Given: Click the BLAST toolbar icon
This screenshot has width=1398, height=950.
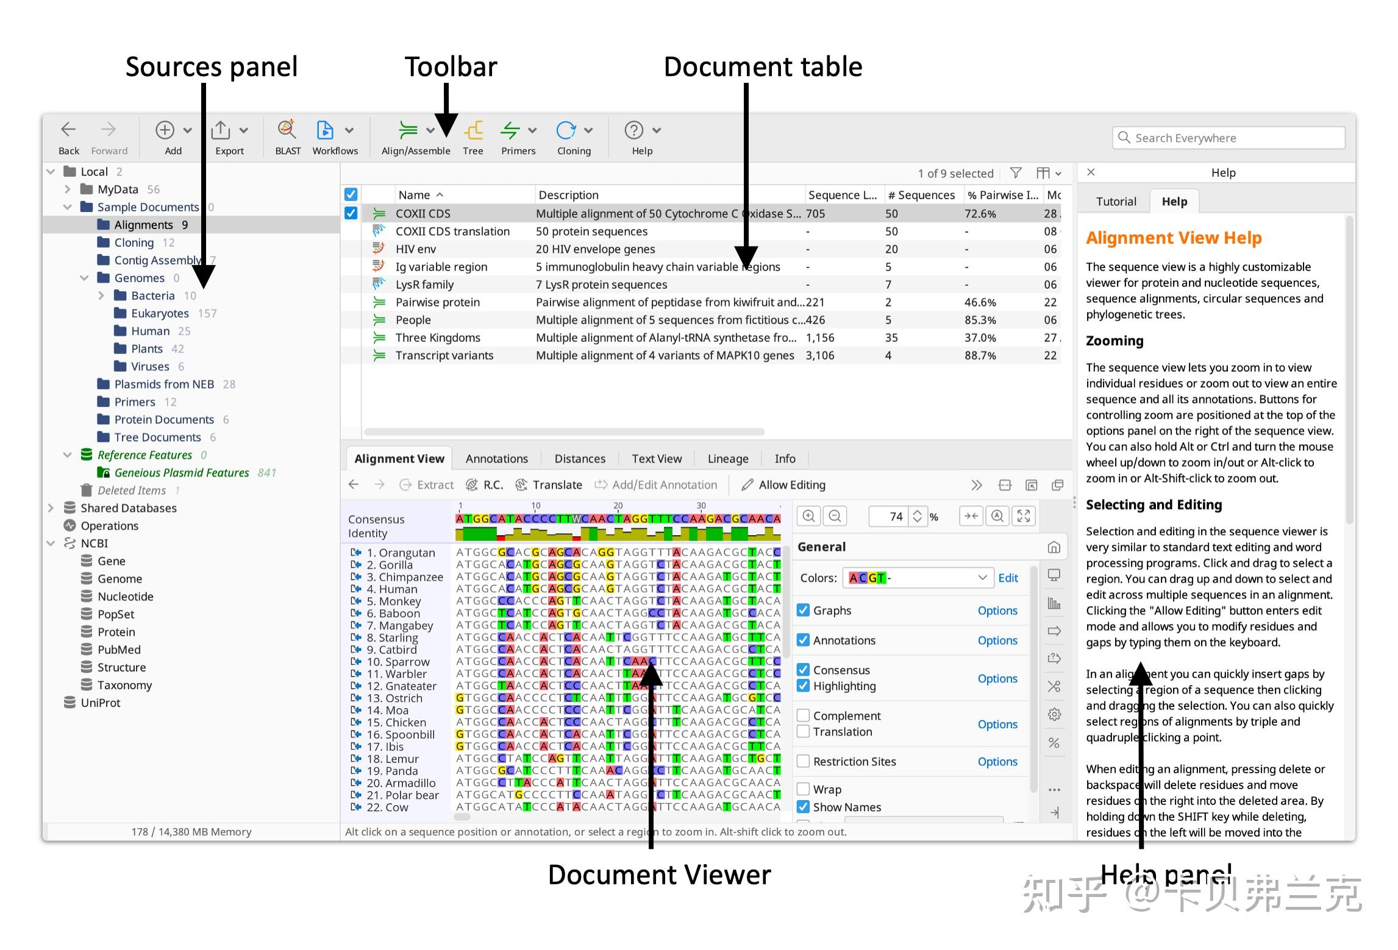Looking at the screenshot, I should click(287, 130).
